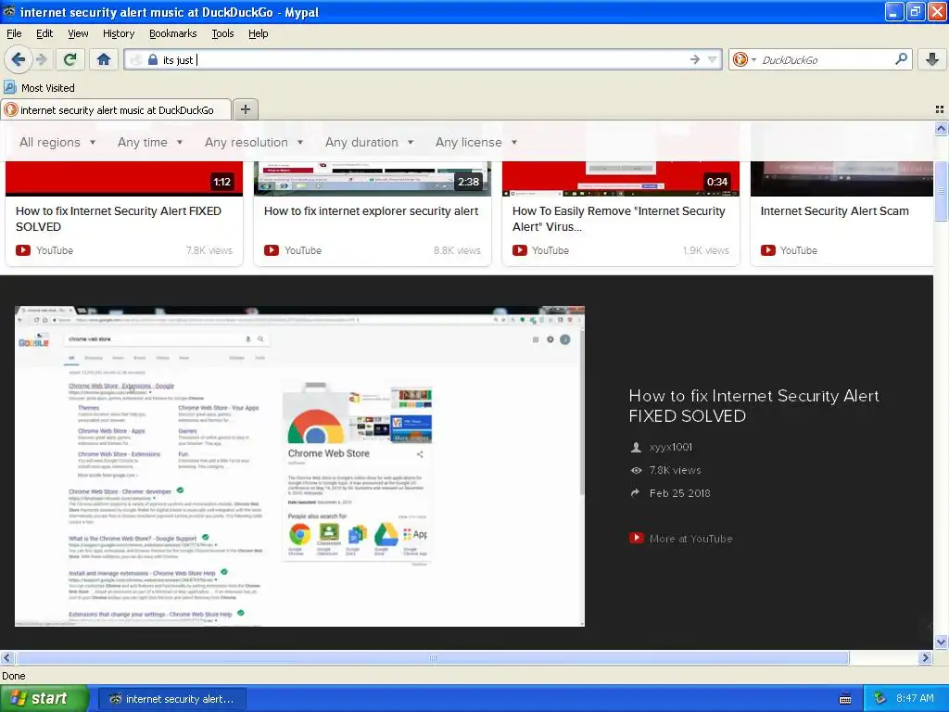Expand the All regions filter
The image size is (949, 712).
tap(57, 142)
